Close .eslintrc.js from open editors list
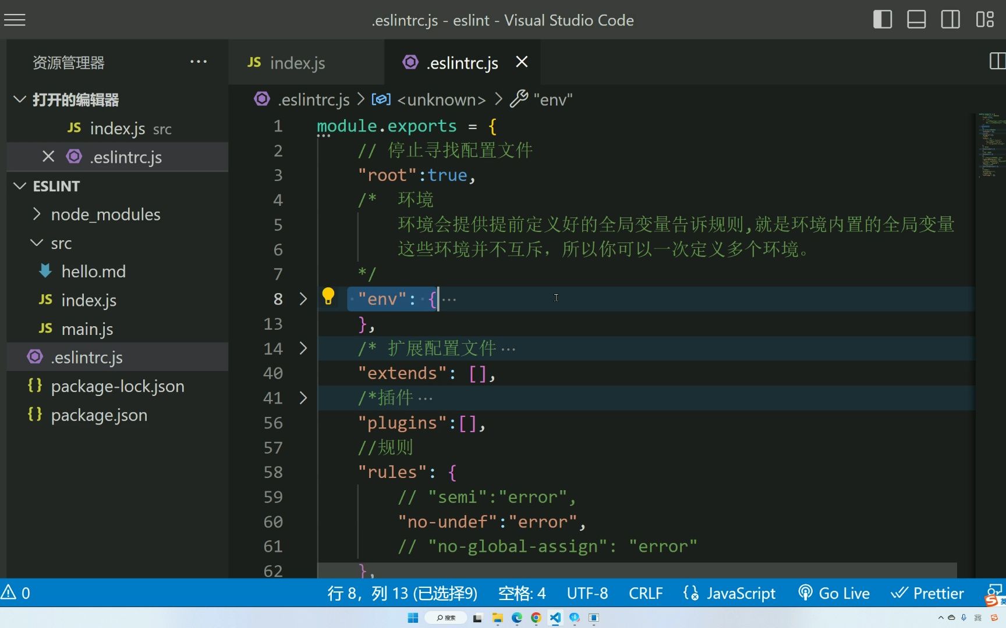1006x628 pixels. 48,157
